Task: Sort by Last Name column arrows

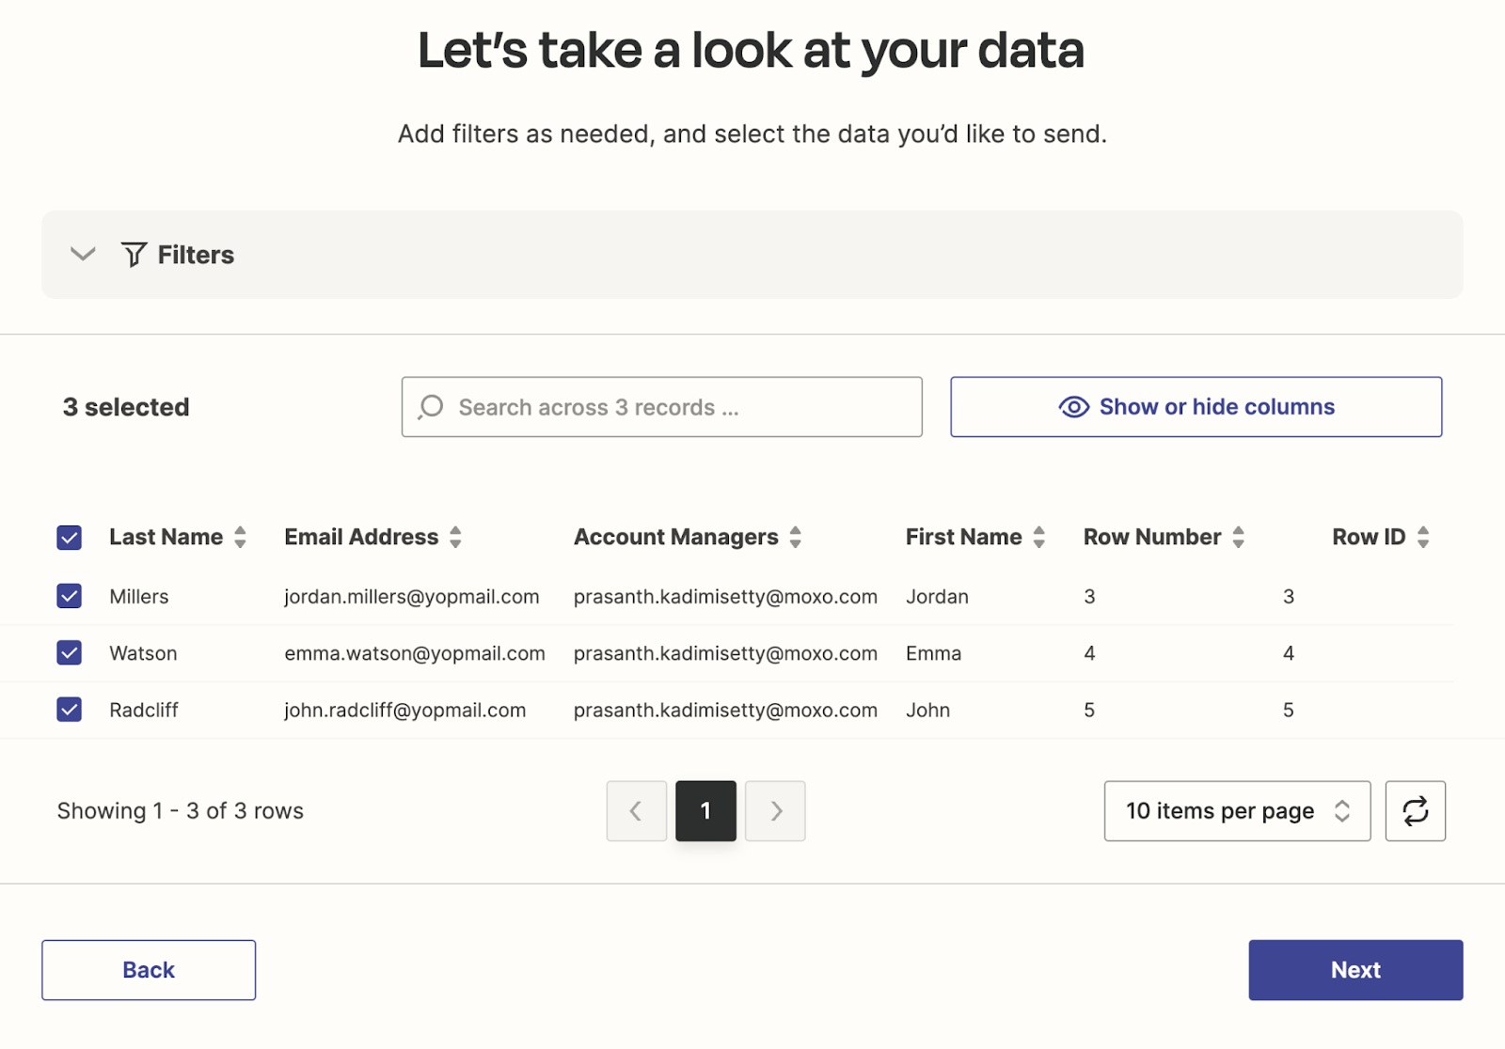Action: (x=241, y=537)
